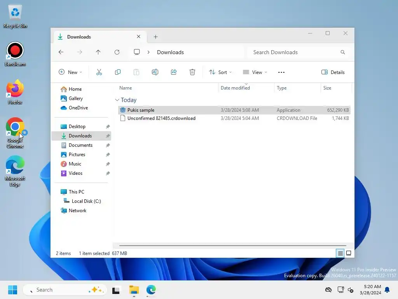Open Firefox desktop shortcut

[15, 92]
